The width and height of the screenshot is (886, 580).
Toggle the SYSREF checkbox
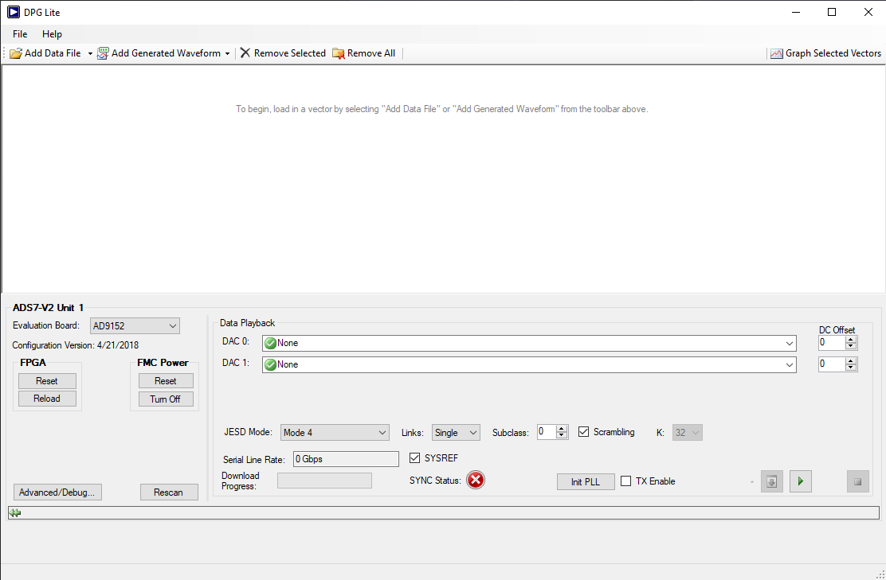coord(415,457)
